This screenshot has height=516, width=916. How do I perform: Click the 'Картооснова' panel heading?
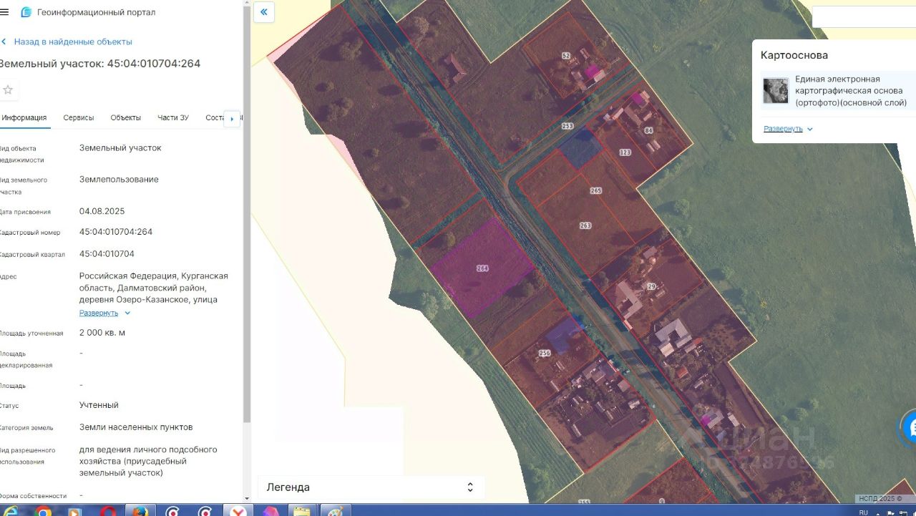pos(794,55)
